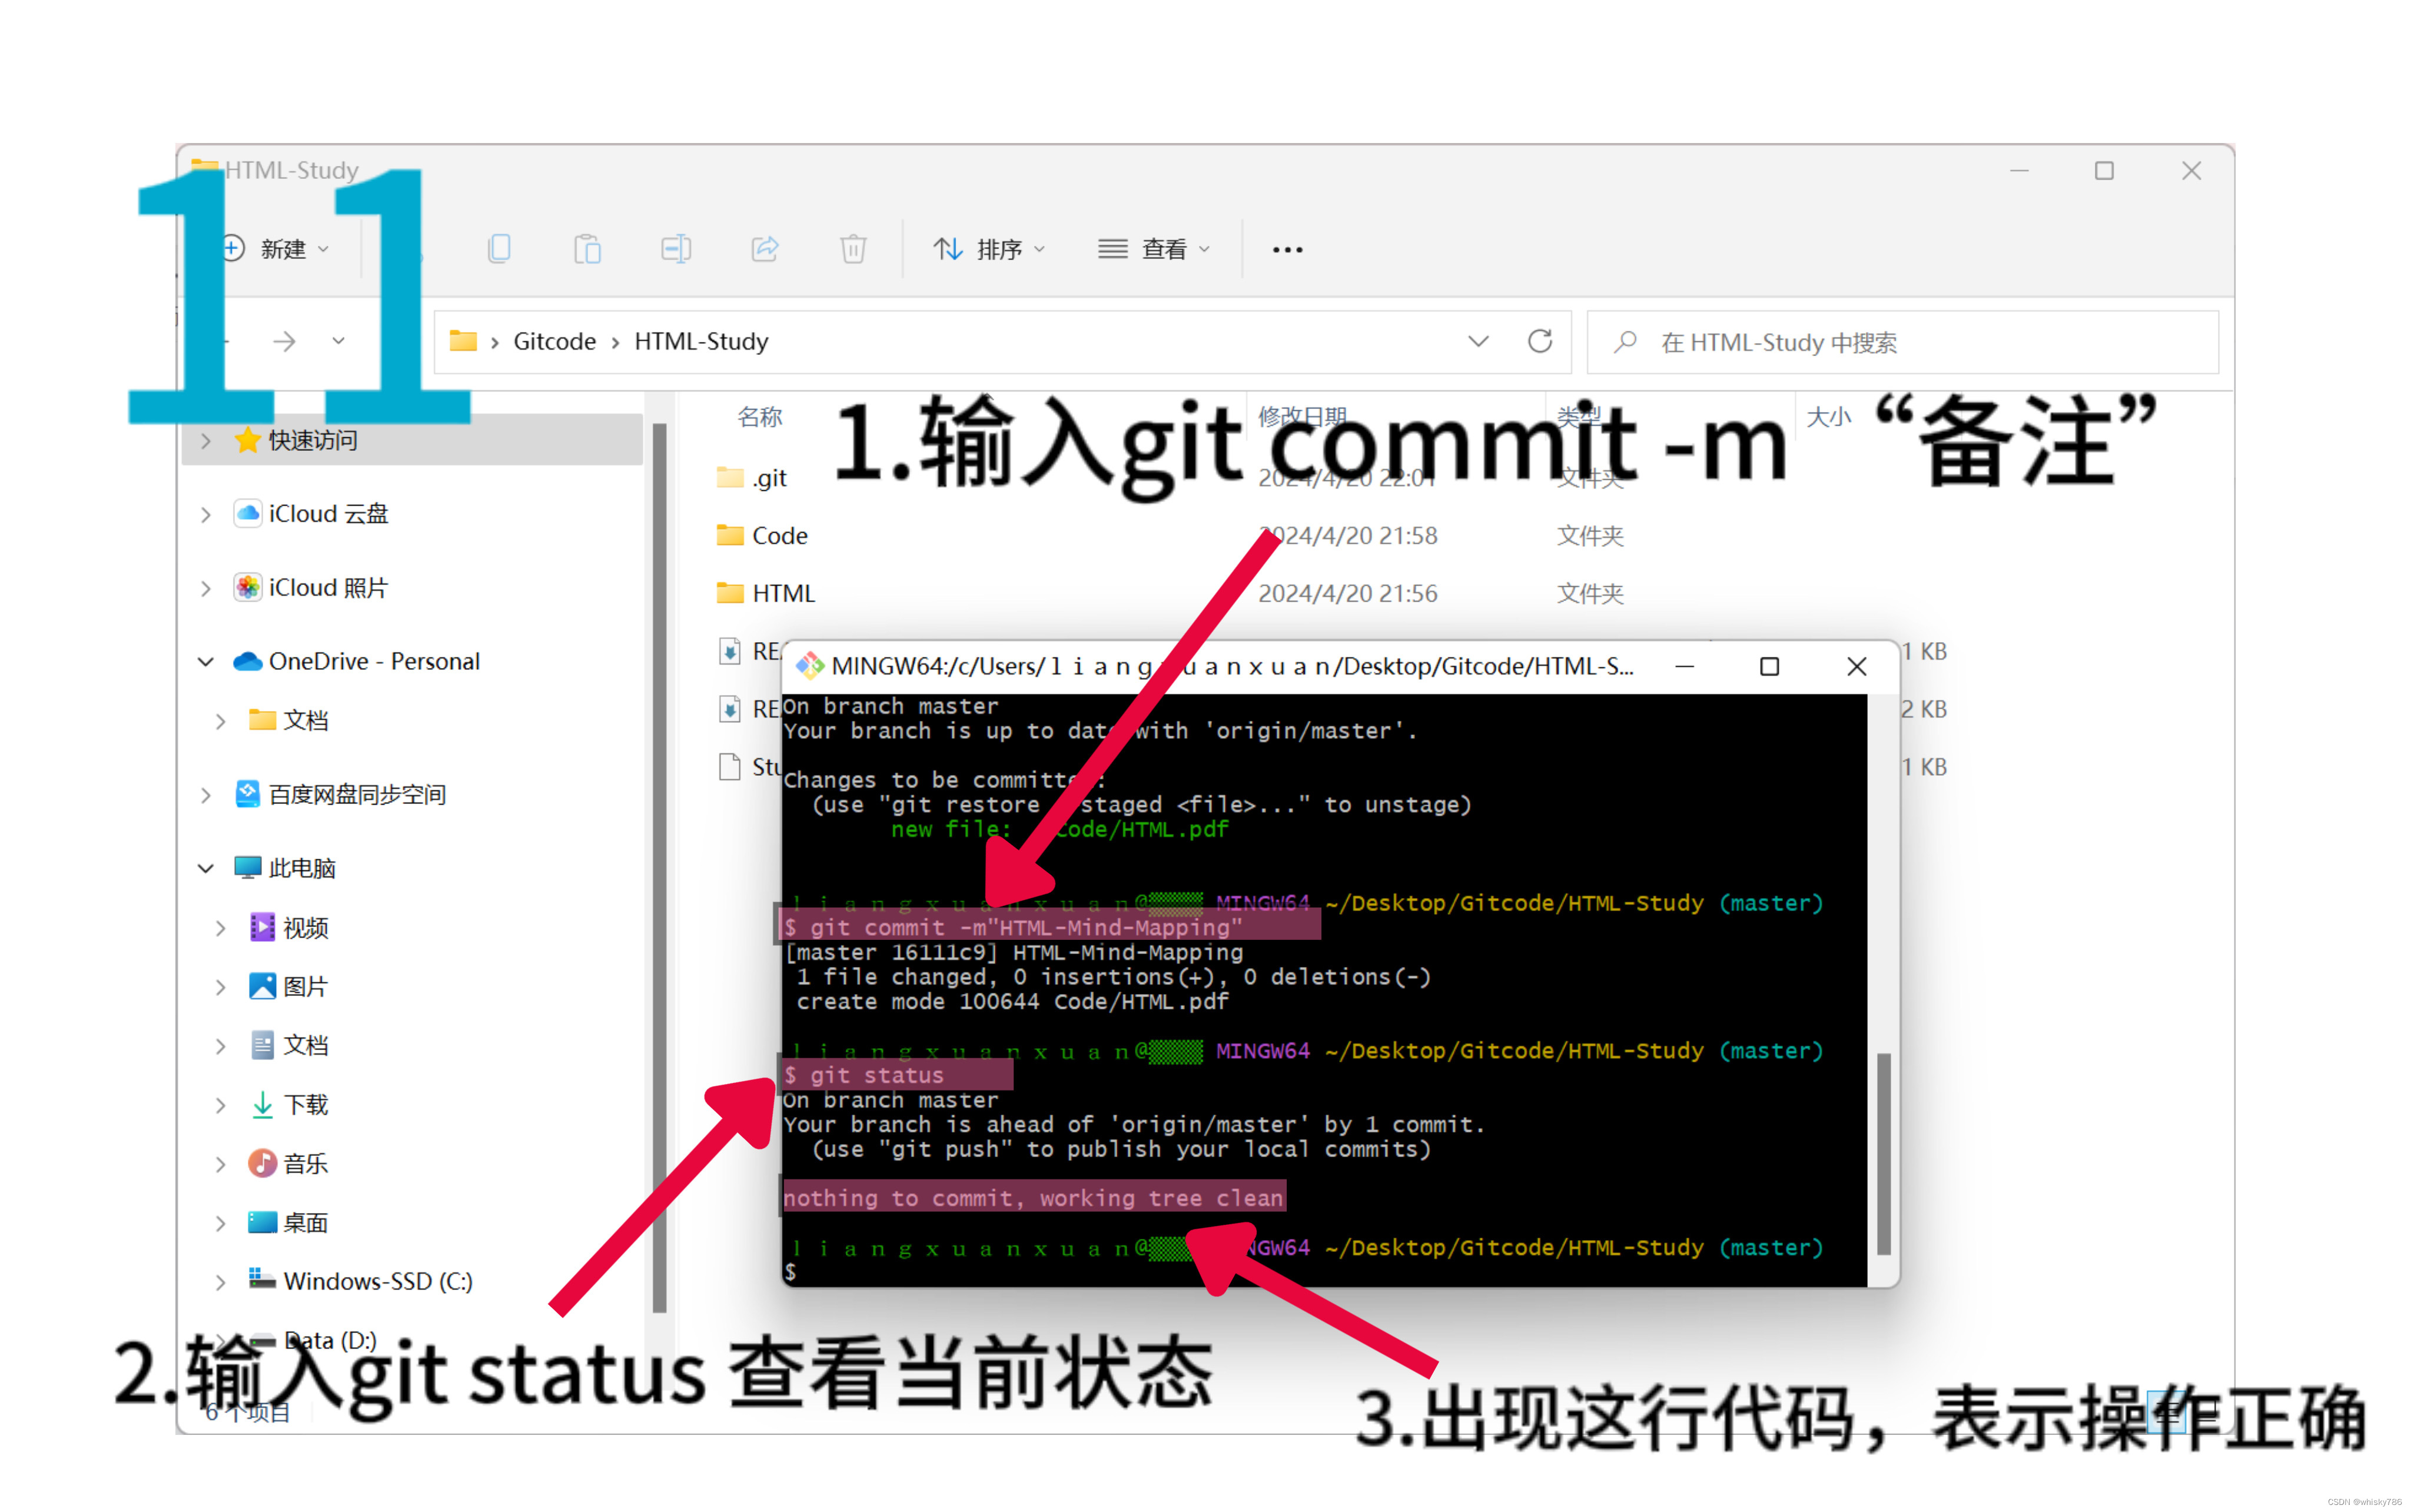2411x1512 pixels.
Task: Click the 名称 column header
Action: [759, 417]
